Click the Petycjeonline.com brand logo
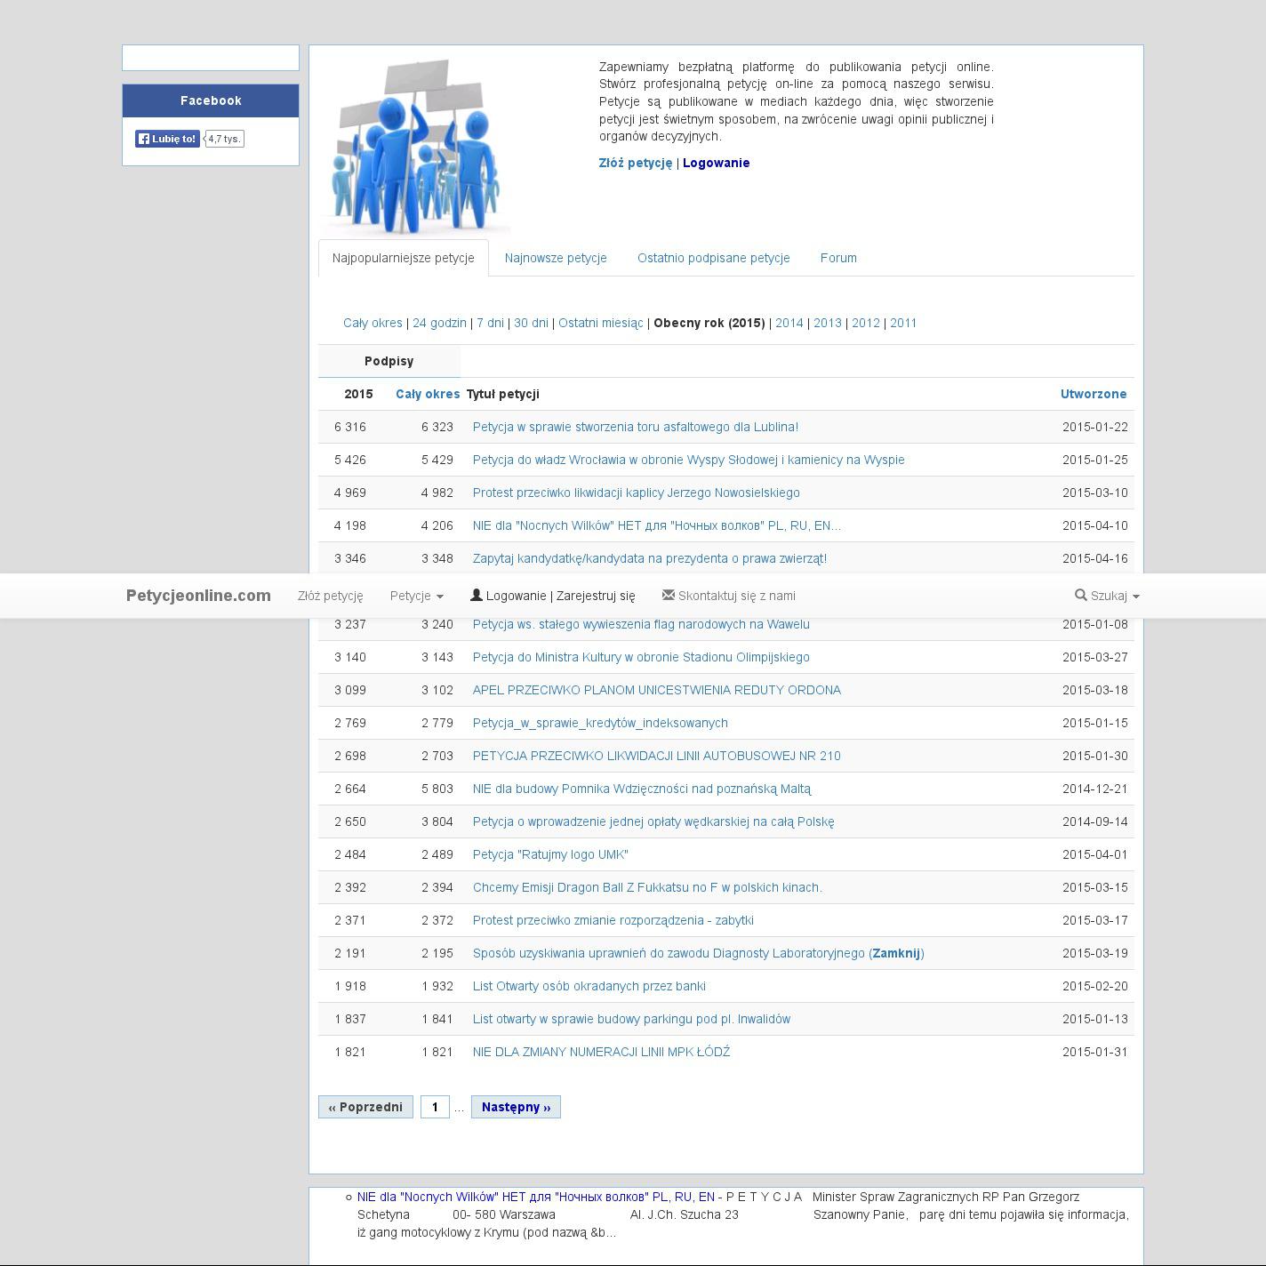This screenshot has height=1266, width=1266. tap(198, 596)
